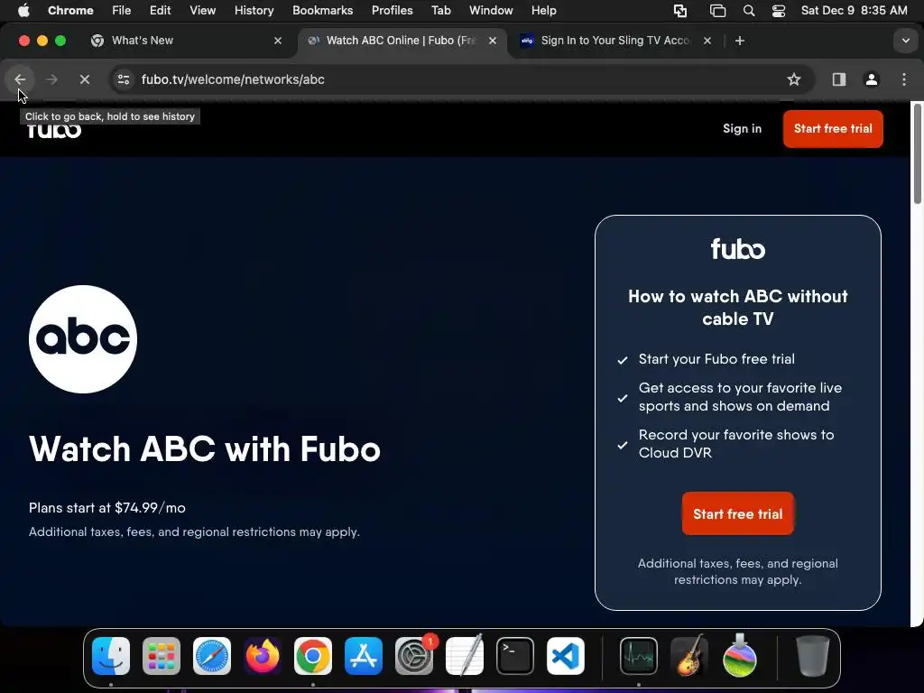
Task: Open the Chrome app menu
Action: coord(70,10)
